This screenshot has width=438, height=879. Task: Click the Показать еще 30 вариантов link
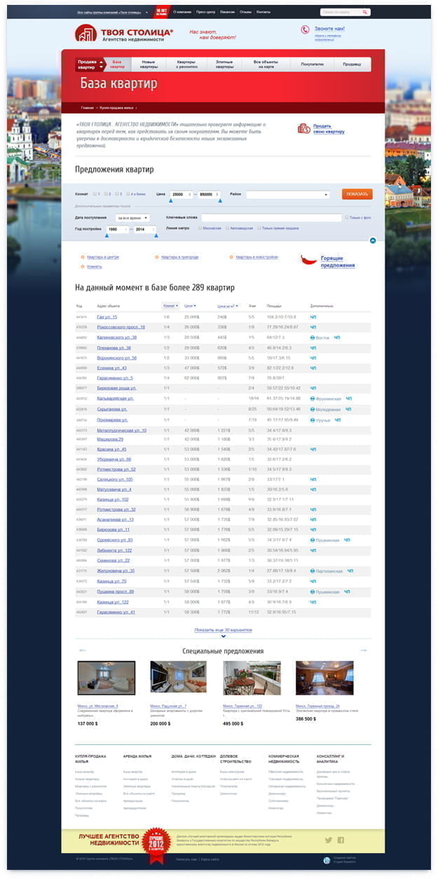(223, 630)
